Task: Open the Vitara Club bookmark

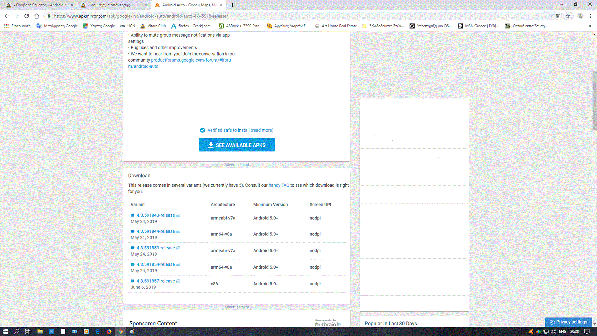Action: pos(153,26)
